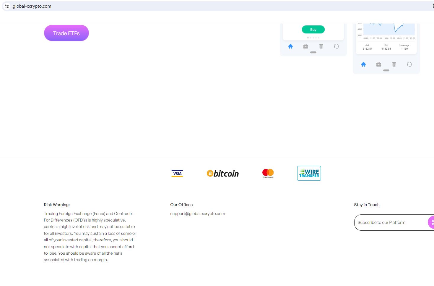The height and width of the screenshot is (286, 434).
Task: Click the Risk Warning heading
Action: 57,205
